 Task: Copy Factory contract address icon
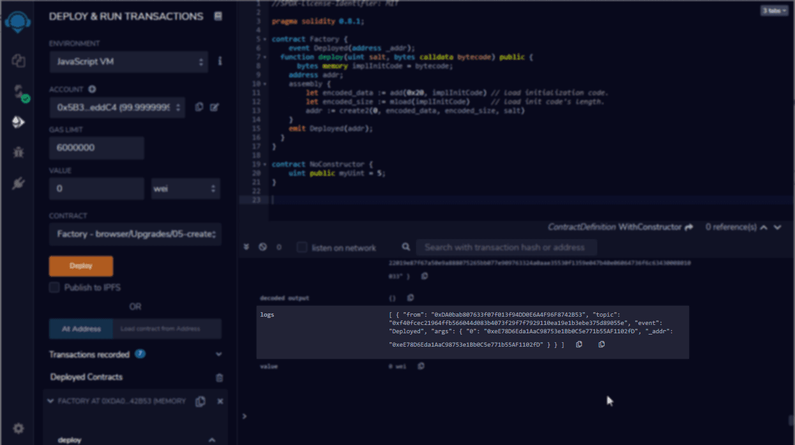(201, 402)
